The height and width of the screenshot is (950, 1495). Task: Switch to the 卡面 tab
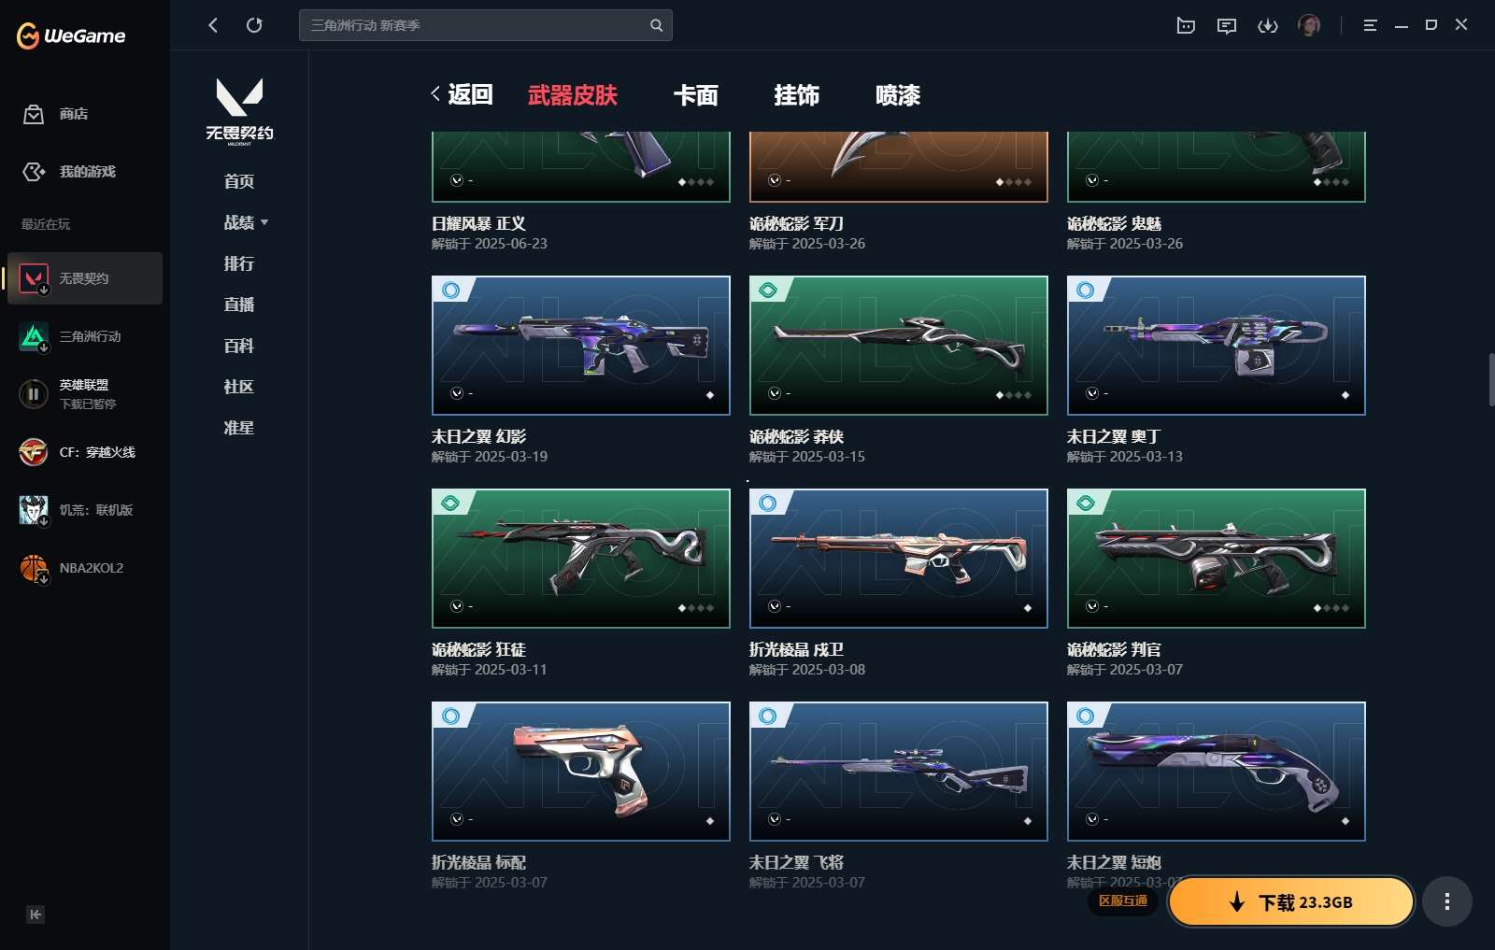pyautogui.click(x=696, y=95)
